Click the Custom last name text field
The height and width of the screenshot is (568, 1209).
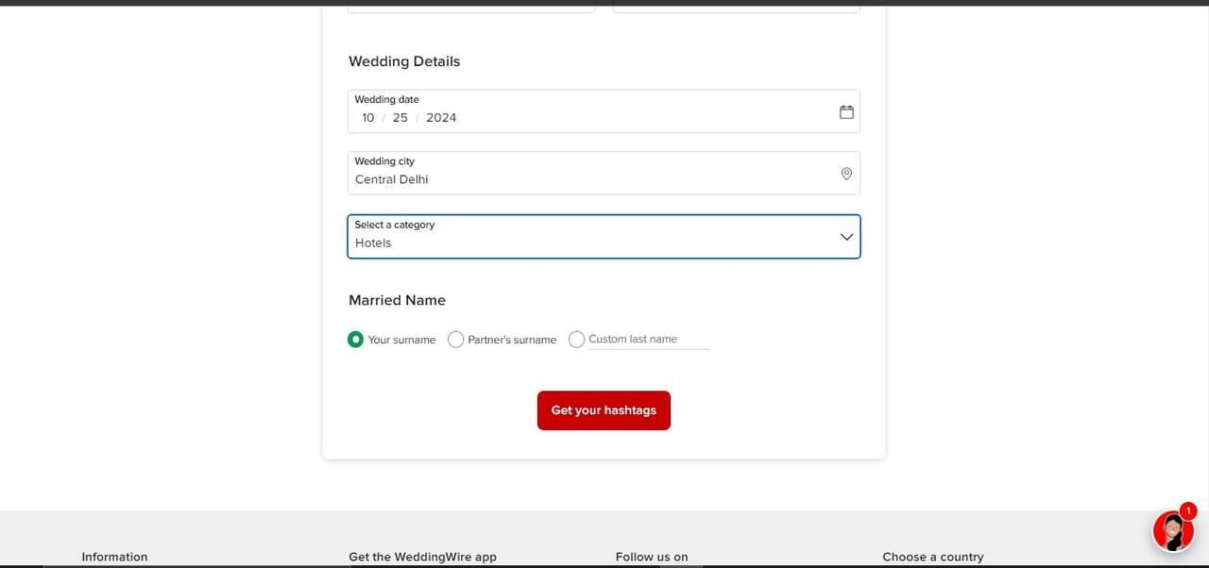point(649,340)
